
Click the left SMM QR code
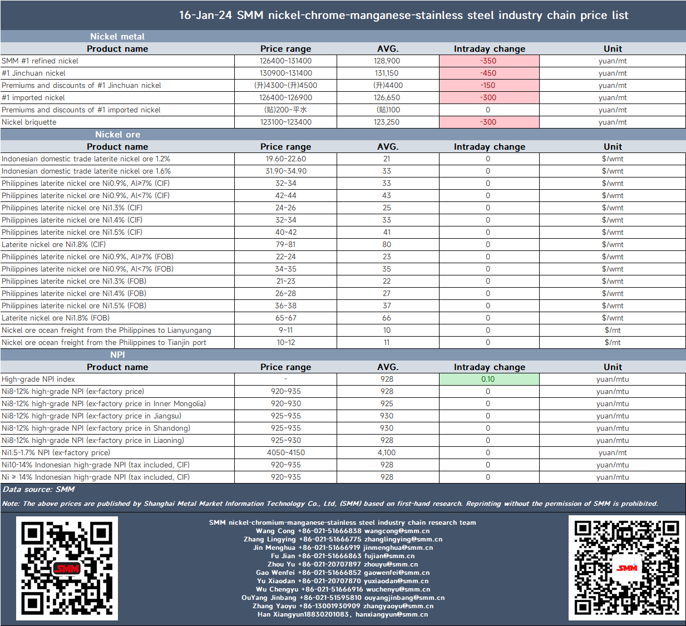point(67,568)
